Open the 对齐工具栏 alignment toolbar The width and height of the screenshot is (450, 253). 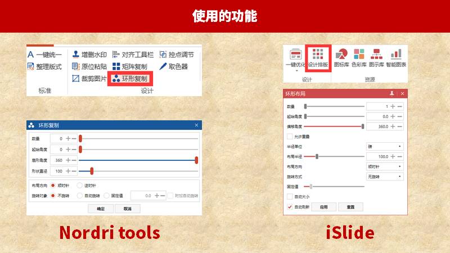coord(133,55)
